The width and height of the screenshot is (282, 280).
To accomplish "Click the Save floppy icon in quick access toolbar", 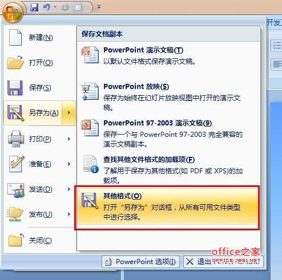I will (x=34, y=7).
